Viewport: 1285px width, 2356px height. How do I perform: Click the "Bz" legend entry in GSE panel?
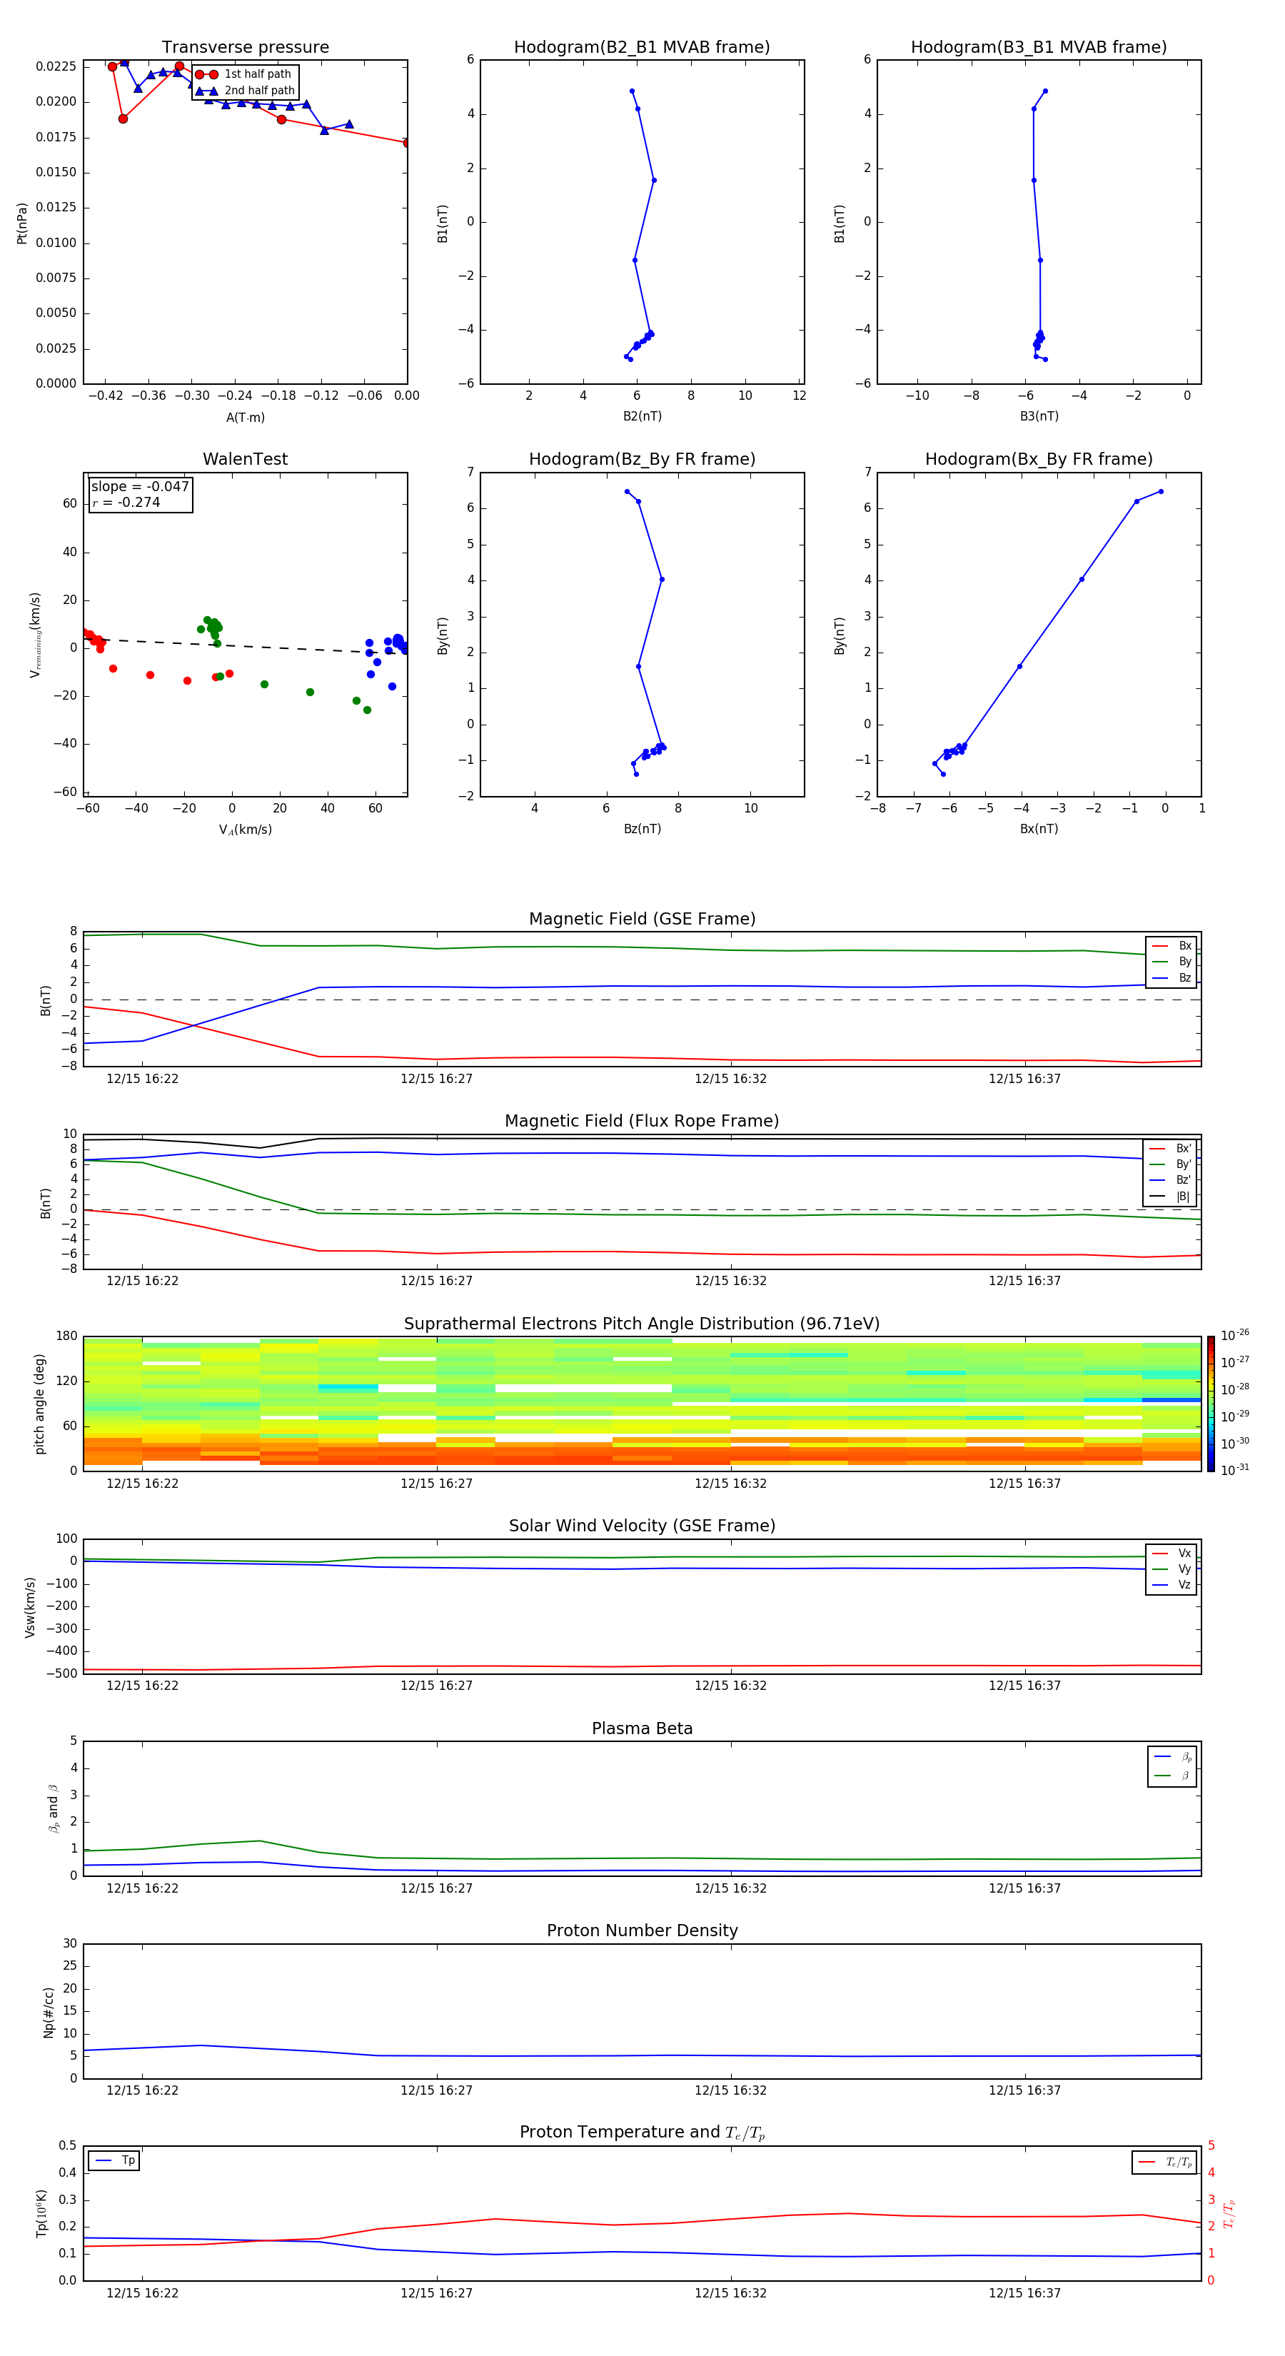[x=1171, y=977]
